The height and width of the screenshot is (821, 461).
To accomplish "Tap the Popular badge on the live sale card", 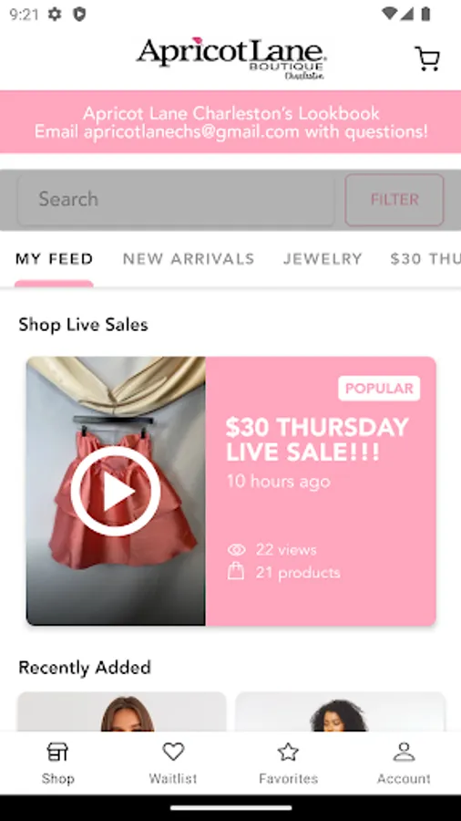I will point(379,389).
